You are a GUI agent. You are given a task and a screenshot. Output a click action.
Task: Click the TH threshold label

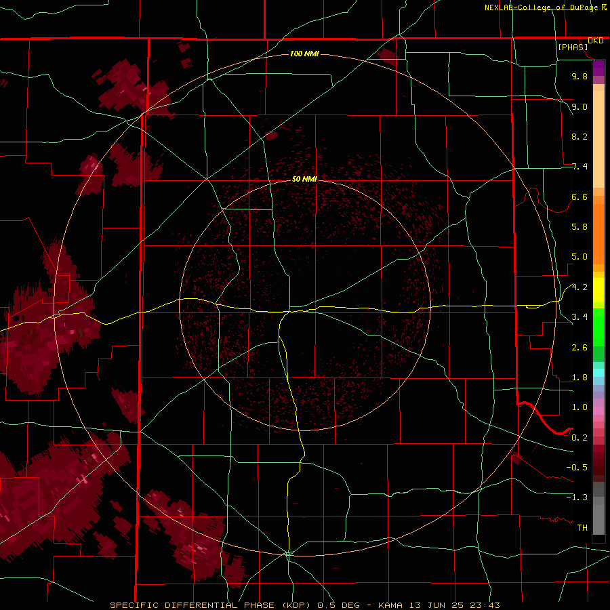click(582, 528)
